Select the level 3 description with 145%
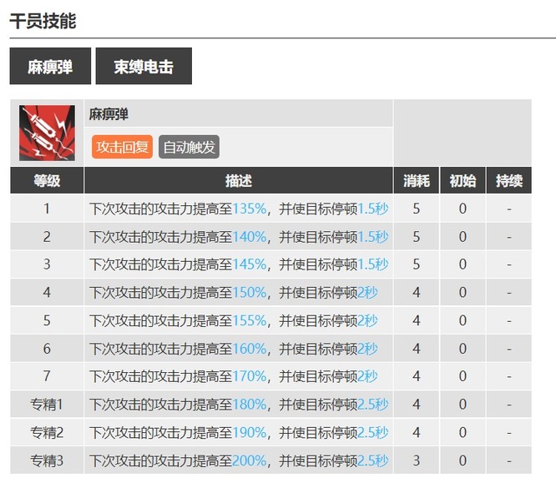 pos(239,264)
